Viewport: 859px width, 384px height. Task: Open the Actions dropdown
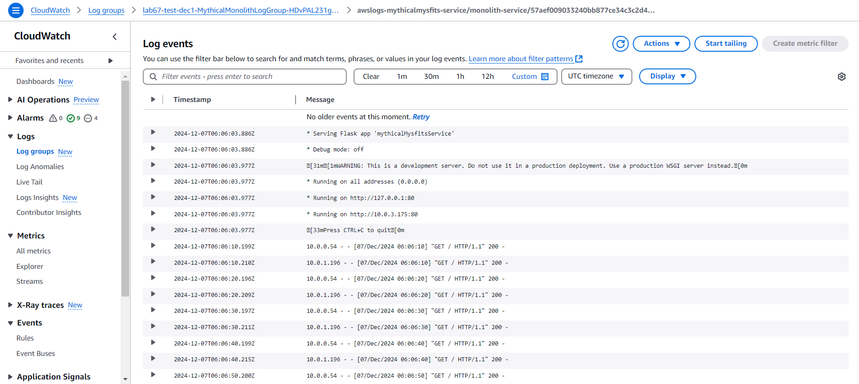661,44
